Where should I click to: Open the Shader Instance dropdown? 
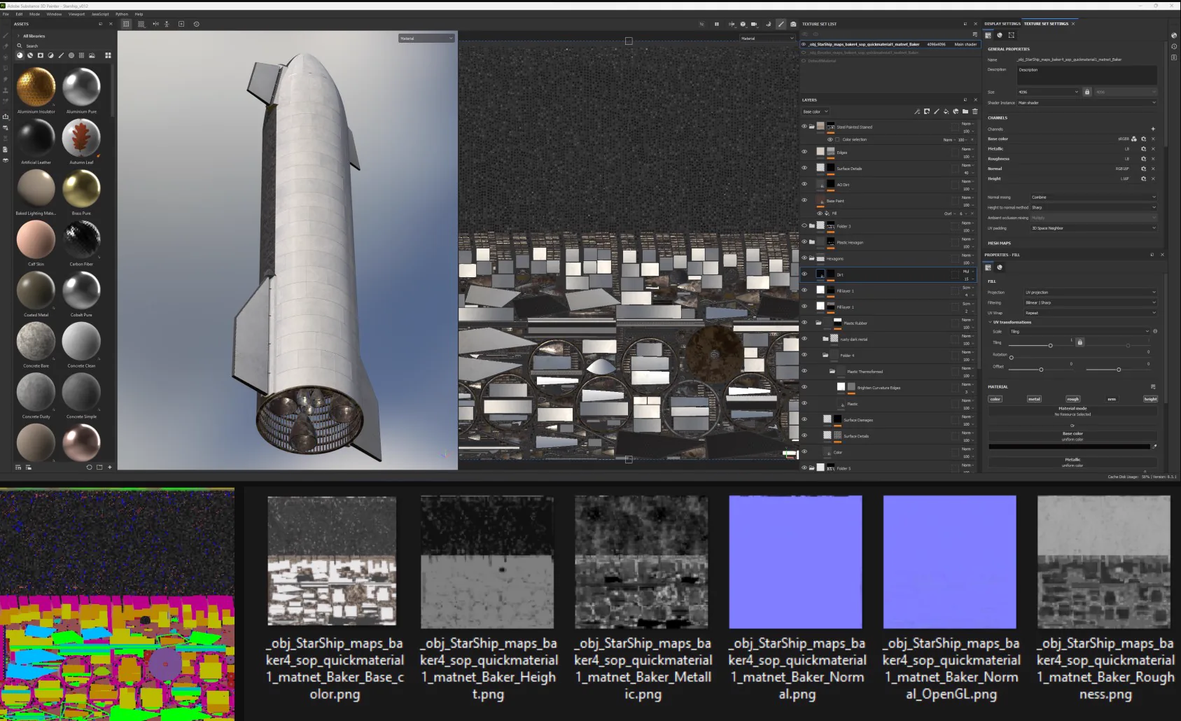[1086, 103]
